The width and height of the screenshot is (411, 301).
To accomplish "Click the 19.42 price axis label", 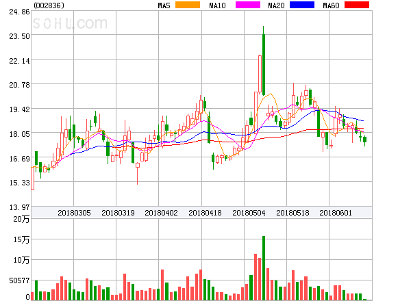I will coord(19,109).
